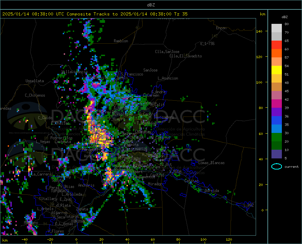Click the 0 km horizontal axis tick

76,240
